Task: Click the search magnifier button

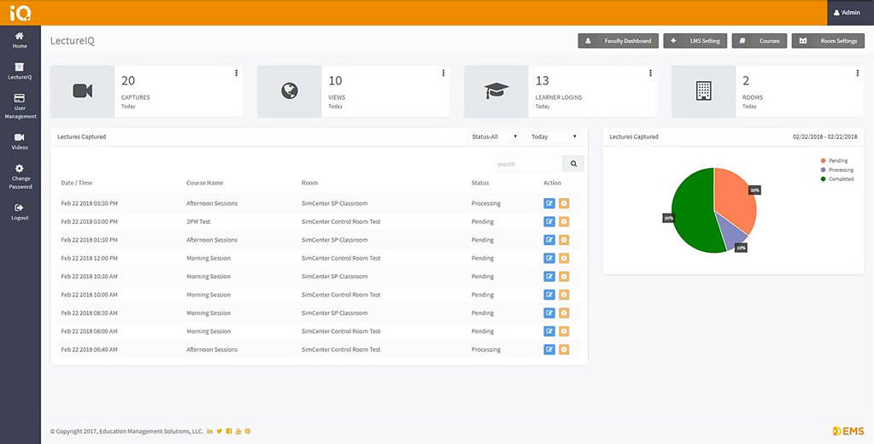Action: (x=573, y=164)
